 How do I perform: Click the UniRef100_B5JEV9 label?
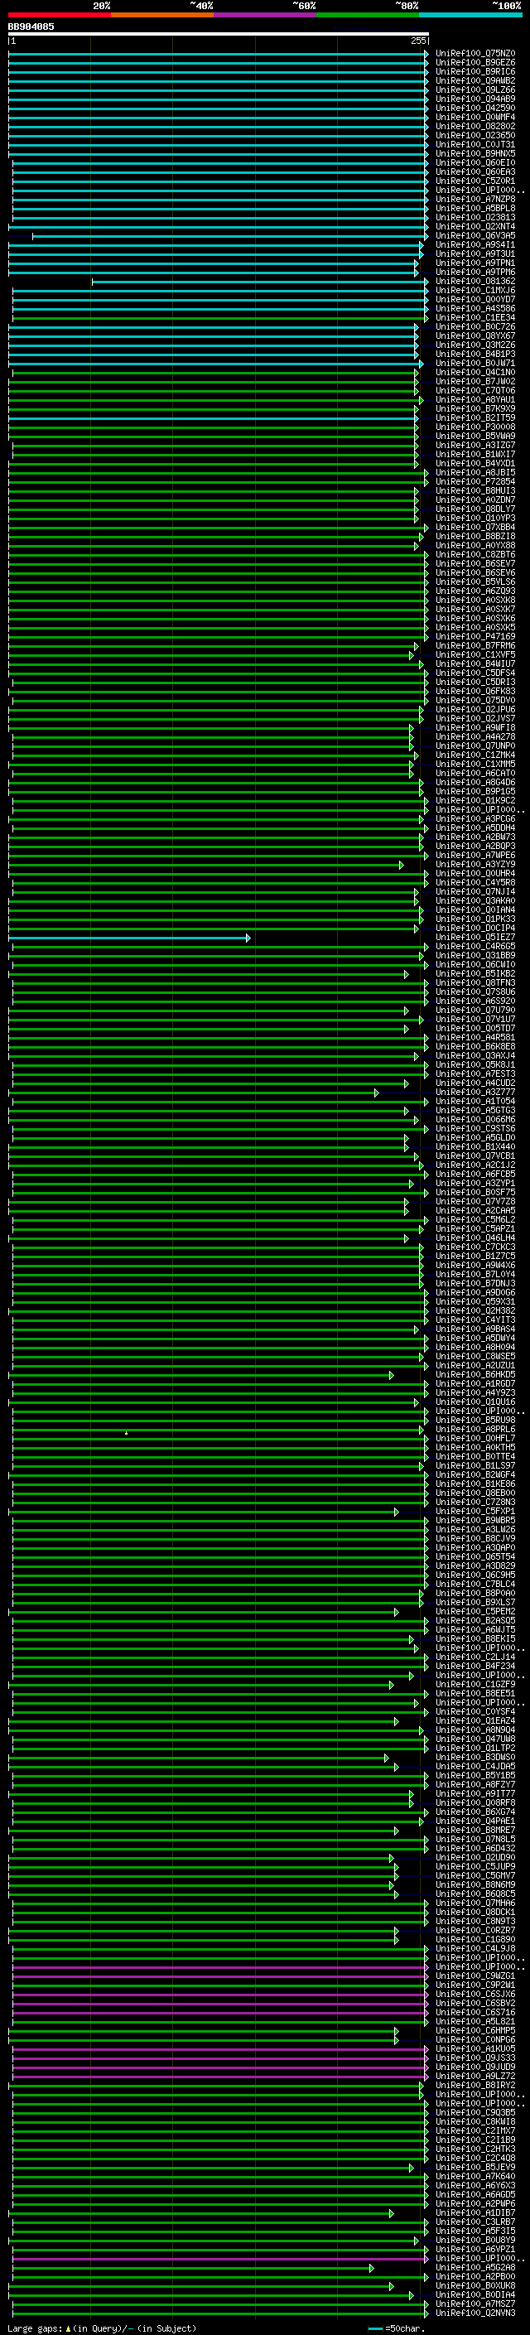pyautogui.click(x=475, y=2169)
